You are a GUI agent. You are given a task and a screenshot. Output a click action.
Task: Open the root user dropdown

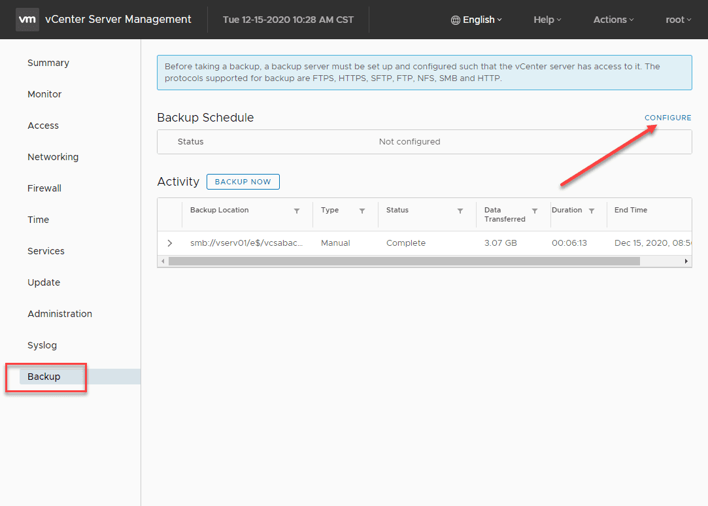pyautogui.click(x=678, y=20)
